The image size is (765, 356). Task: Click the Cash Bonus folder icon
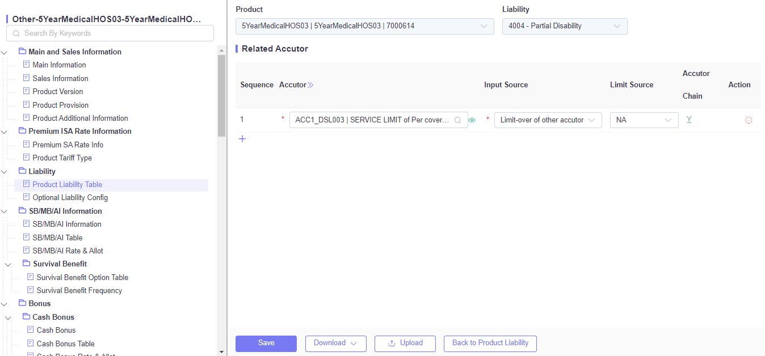click(x=27, y=316)
